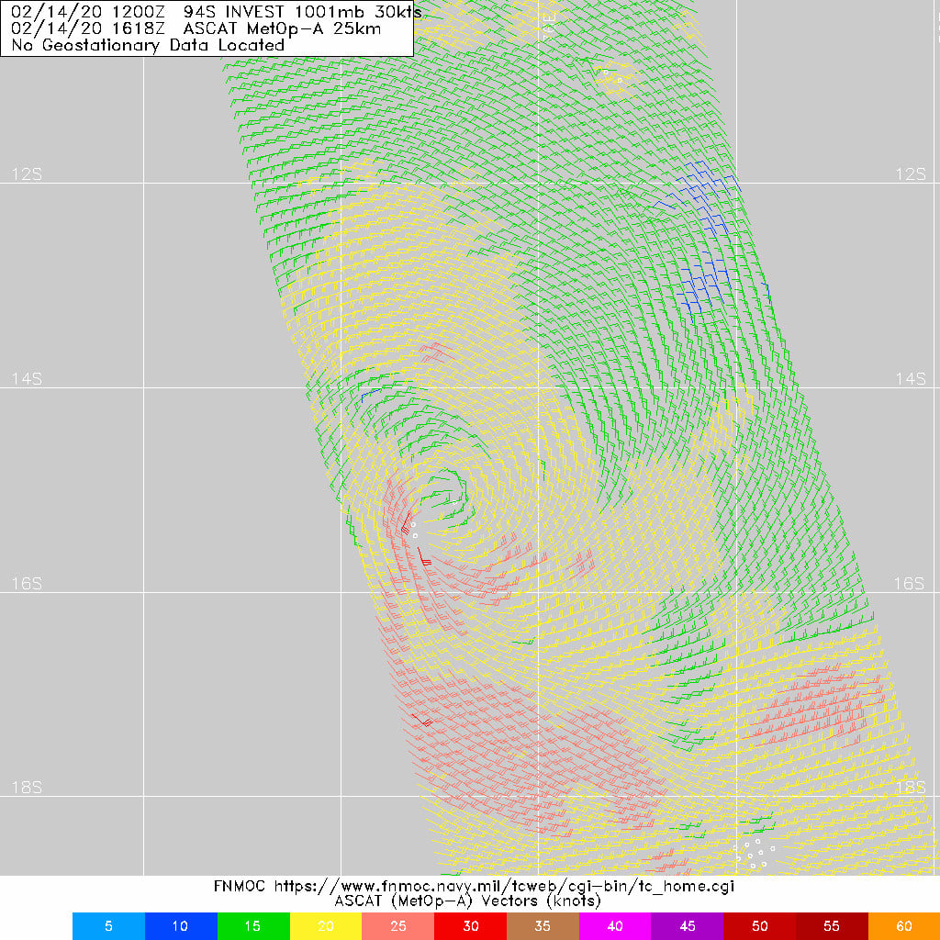Image resolution: width=940 pixels, height=940 pixels.
Task: Open the fnmoc.navy.mil tc_home.cgi URL
Action: [504, 887]
